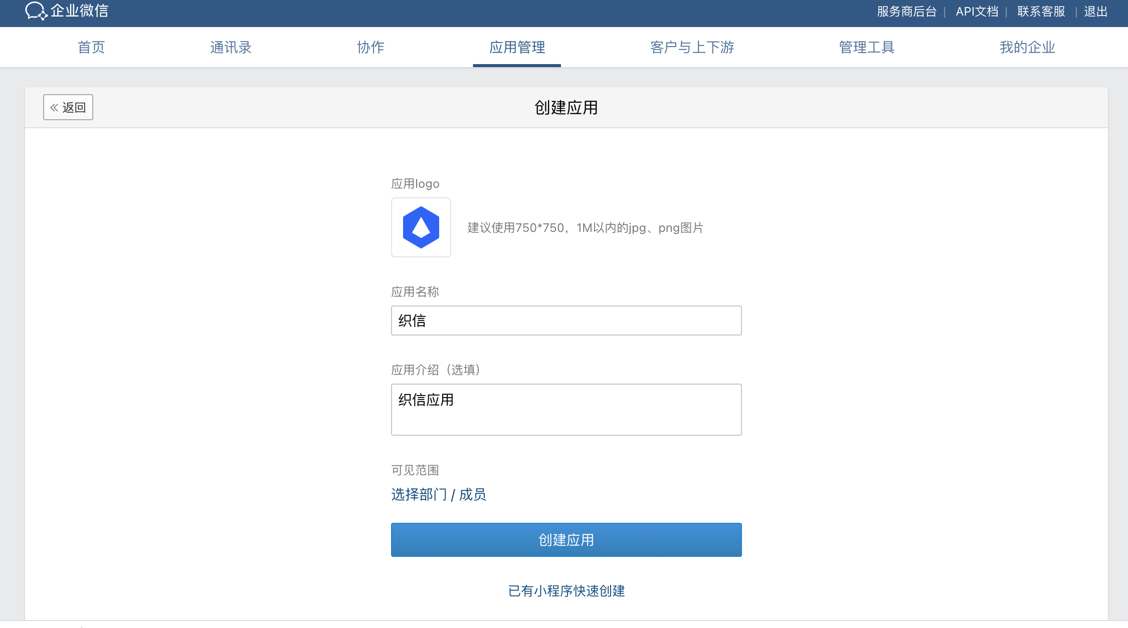The width and height of the screenshot is (1128, 628).
Task: Click the 返回 back button
Action: tap(68, 107)
